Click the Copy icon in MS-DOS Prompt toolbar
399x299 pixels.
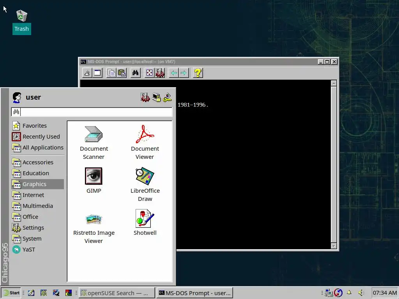pos(111,73)
